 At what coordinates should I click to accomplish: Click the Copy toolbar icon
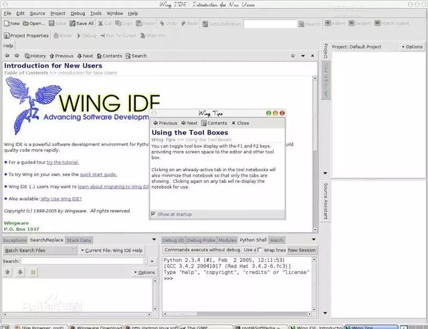point(124,23)
